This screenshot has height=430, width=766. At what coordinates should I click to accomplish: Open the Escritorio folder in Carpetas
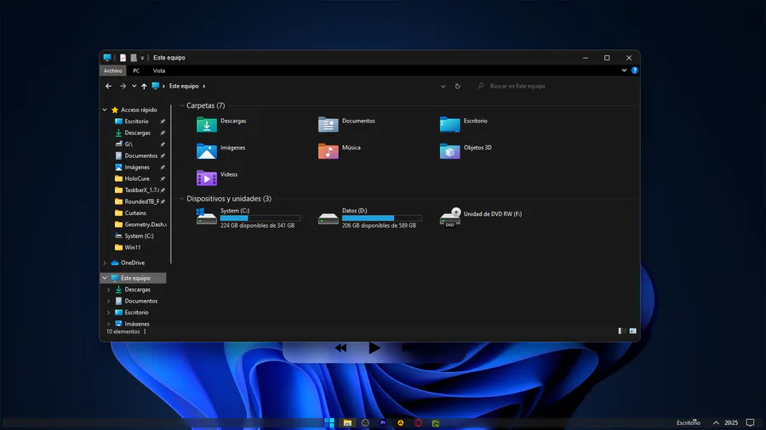tap(464, 124)
